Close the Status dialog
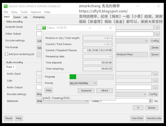 coord(110,28)
